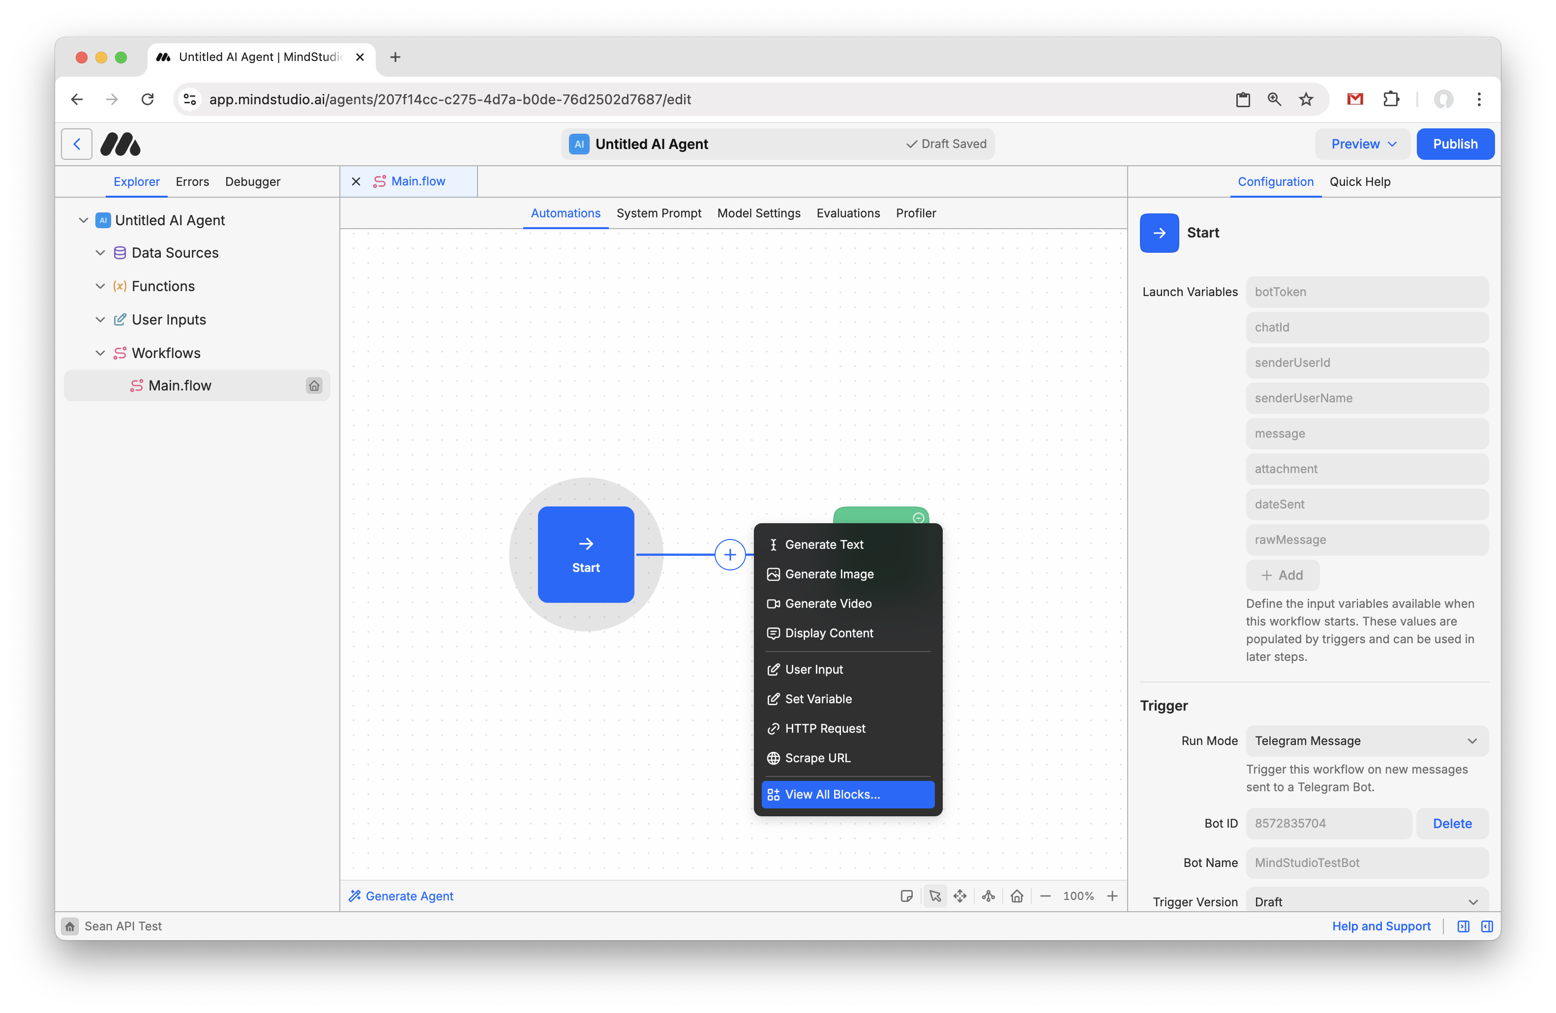Delete the Bot ID with the Delete button
The image size is (1556, 1013).
point(1452,823)
